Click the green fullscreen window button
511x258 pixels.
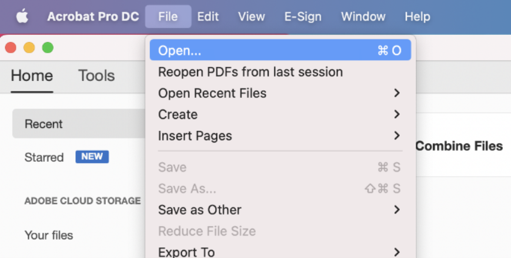click(48, 47)
